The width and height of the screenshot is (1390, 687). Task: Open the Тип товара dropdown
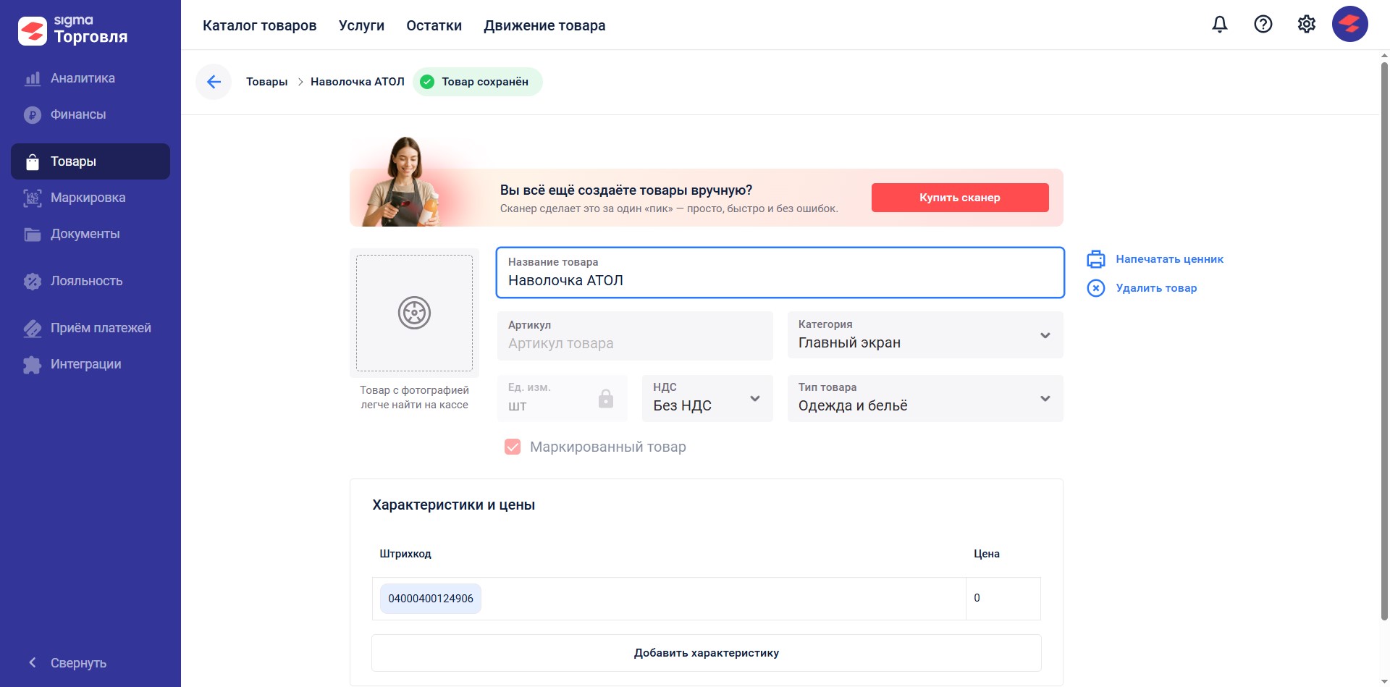925,398
